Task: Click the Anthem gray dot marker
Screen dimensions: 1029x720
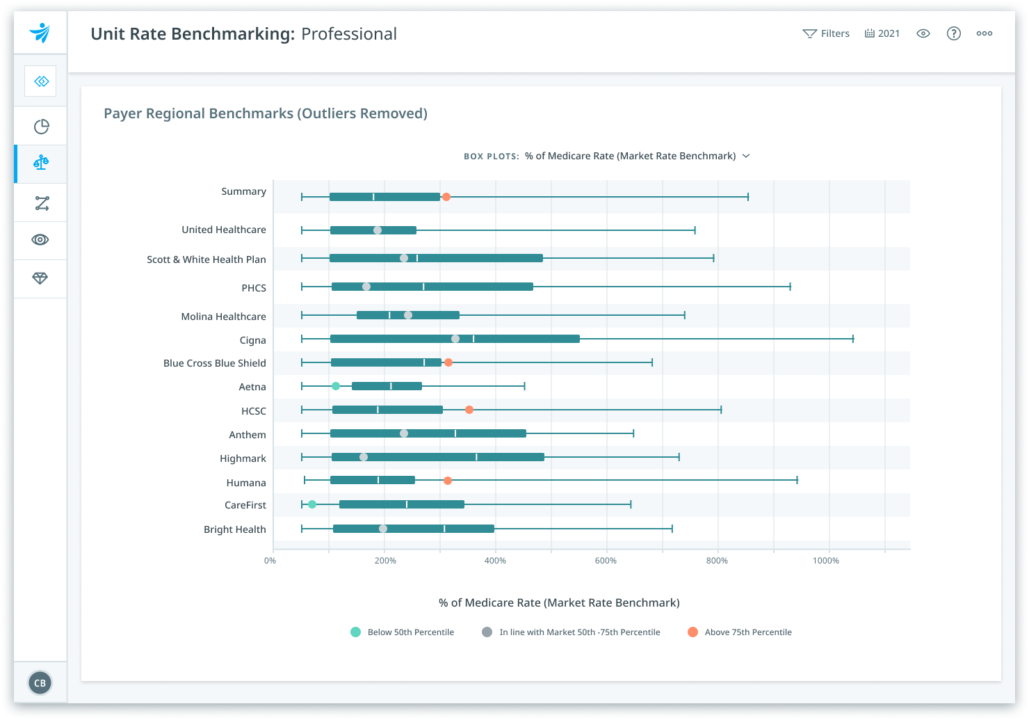Action: point(404,433)
